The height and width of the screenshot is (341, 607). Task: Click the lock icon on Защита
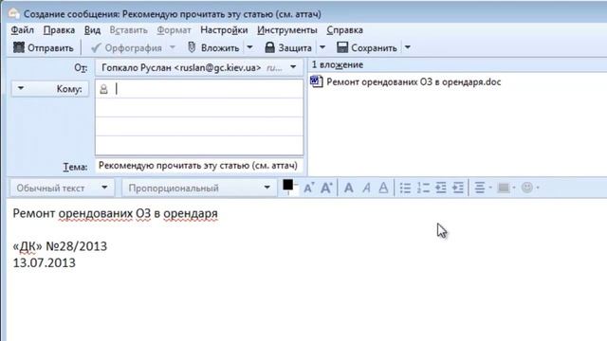pyautogui.click(x=269, y=47)
